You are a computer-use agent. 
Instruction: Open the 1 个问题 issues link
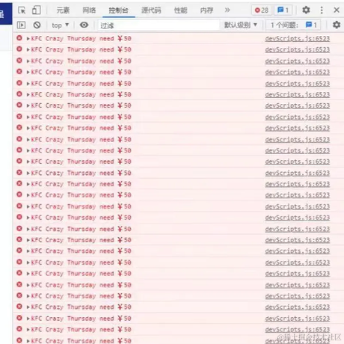click(294, 25)
